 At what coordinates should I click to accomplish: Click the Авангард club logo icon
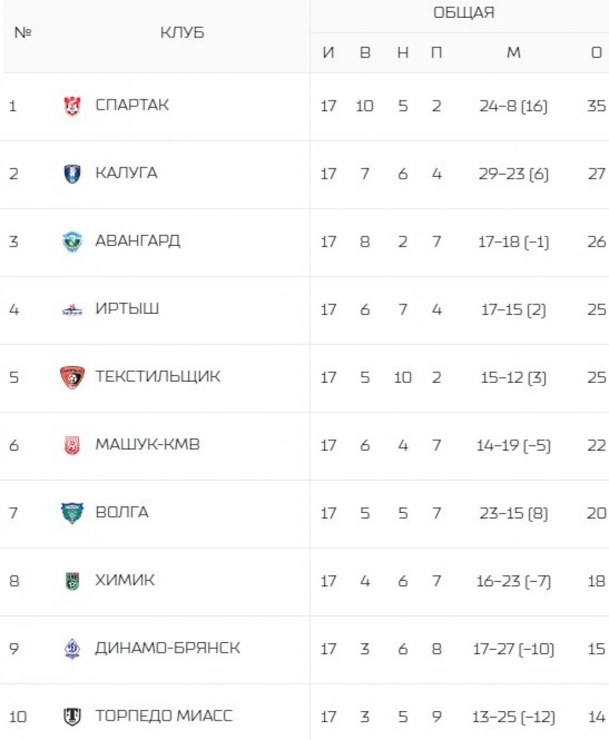pyautogui.click(x=72, y=242)
